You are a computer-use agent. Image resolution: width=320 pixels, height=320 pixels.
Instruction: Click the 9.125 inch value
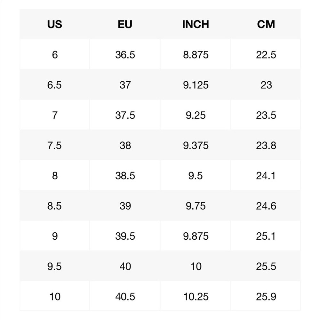tap(196, 85)
